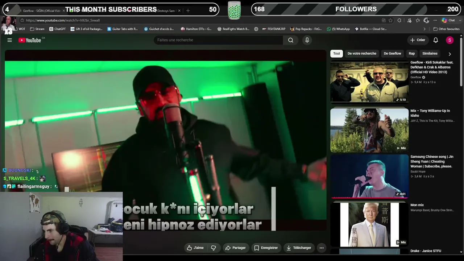Click the browser address bar URL

(x=63, y=20)
